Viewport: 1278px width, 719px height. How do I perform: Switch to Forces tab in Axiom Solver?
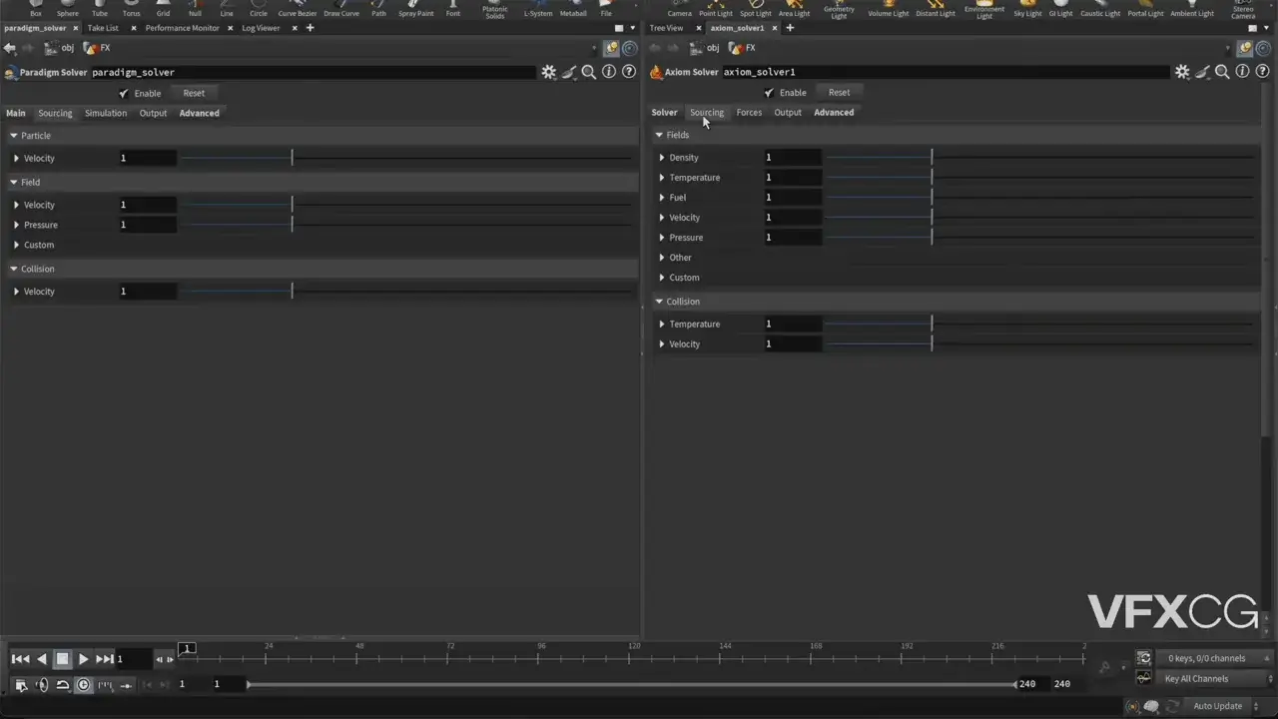pyautogui.click(x=749, y=112)
